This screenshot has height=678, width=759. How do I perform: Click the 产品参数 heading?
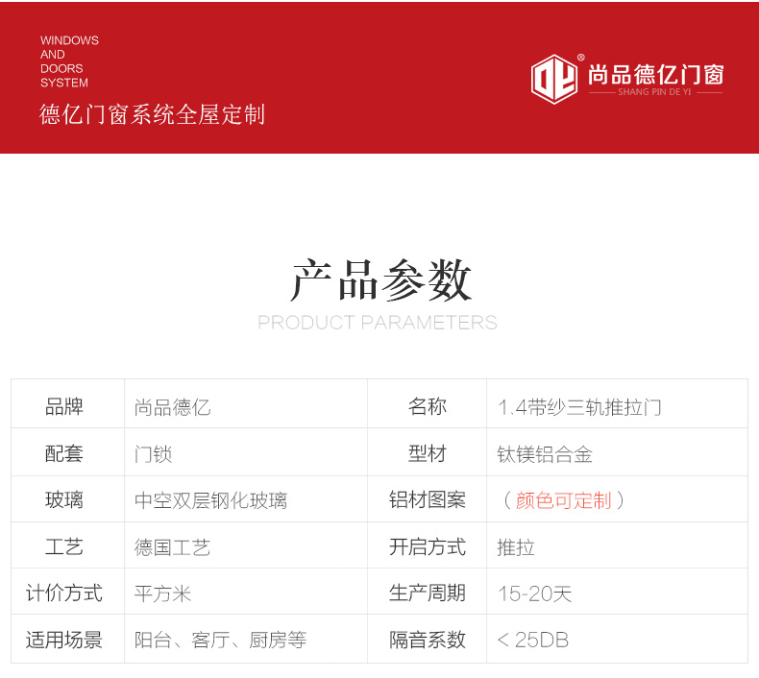[380, 281]
